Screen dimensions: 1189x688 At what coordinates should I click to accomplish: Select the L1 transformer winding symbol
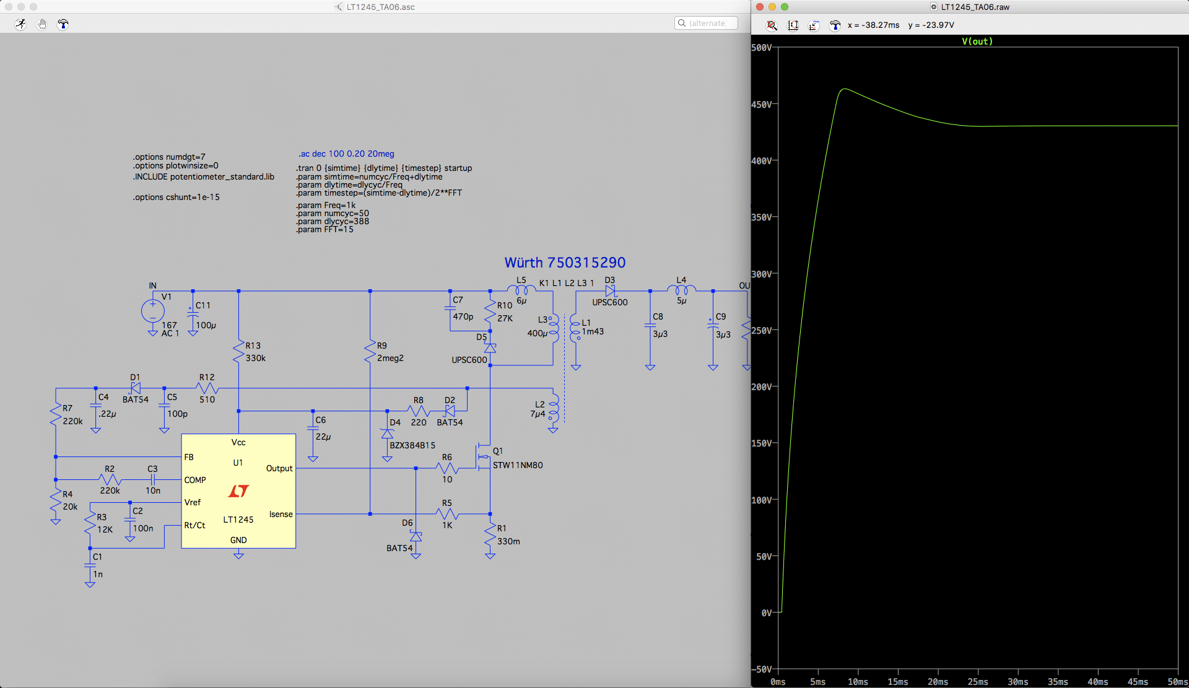pos(575,328)
